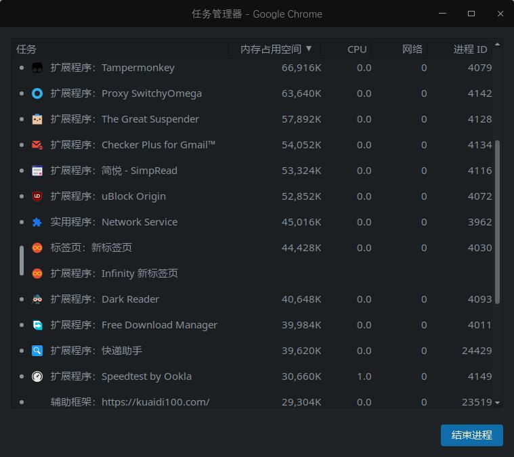This screenshot has height=457, width=514.
Task: Click the SimpRead extension icon
Action: pyautogui.click(x=37, y=171)
